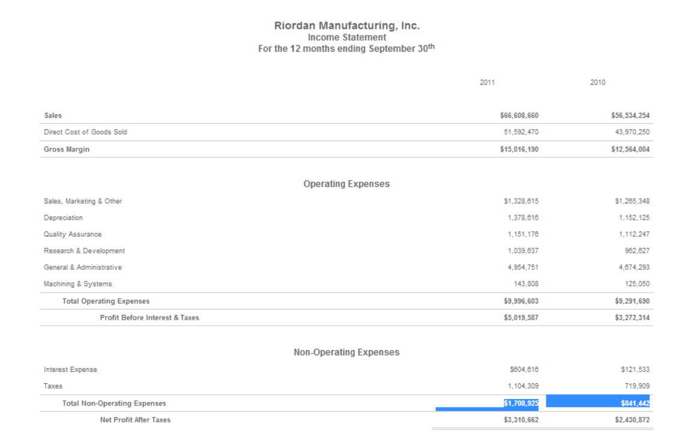Select Direct Cost of Goods Sold label

point(85,132)
